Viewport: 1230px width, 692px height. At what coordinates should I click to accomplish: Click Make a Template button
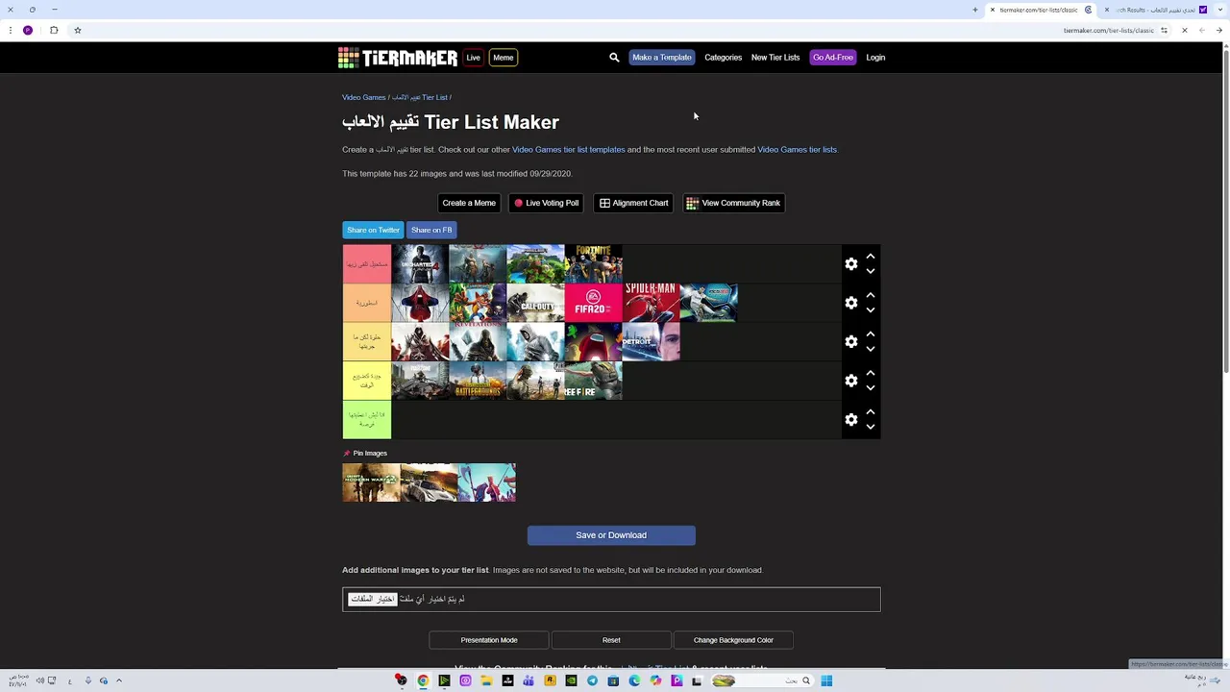pos(661,58)
